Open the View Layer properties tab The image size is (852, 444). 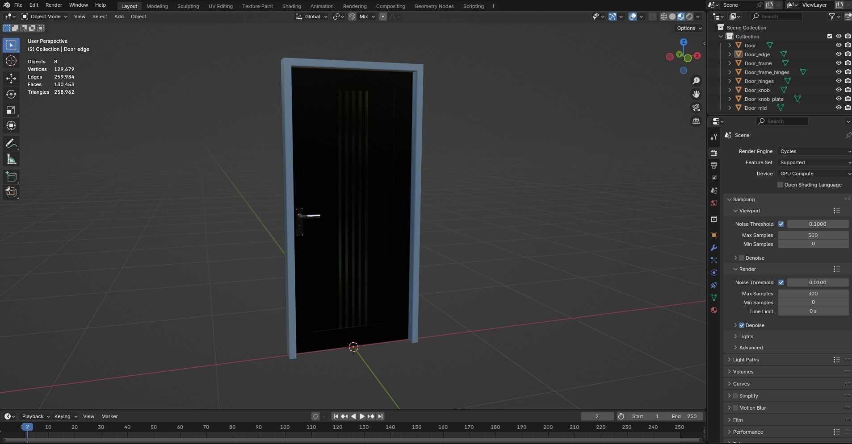pyautogui.click(x=714, y=178)
